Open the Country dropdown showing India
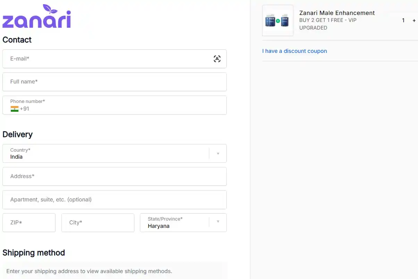418x279 pixels. click(104, 153)
